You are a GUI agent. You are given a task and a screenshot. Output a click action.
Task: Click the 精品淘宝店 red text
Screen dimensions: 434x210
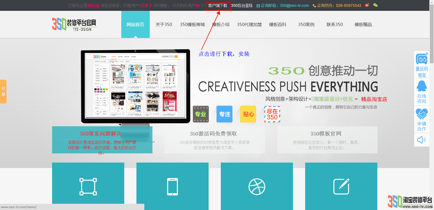pyautogui.click(x=374, y=99)
